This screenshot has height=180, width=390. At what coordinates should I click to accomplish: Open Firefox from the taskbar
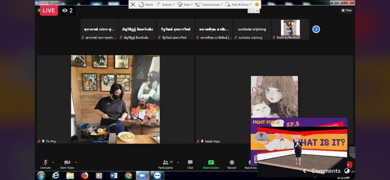[85, 176]
